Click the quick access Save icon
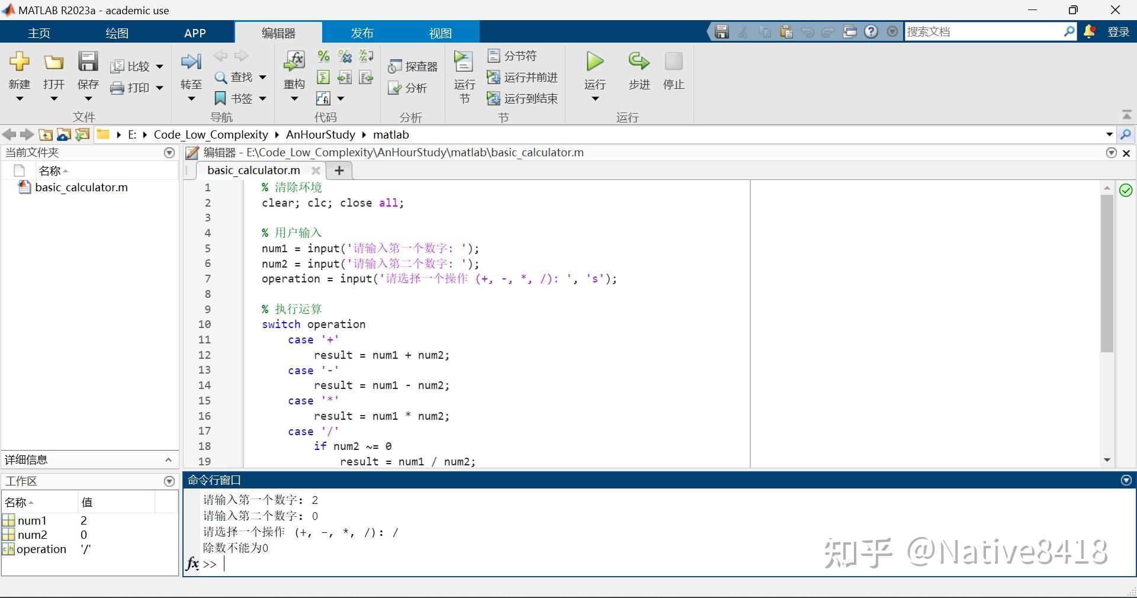Screen dimensions: 1137x598 tap(721, 32)
